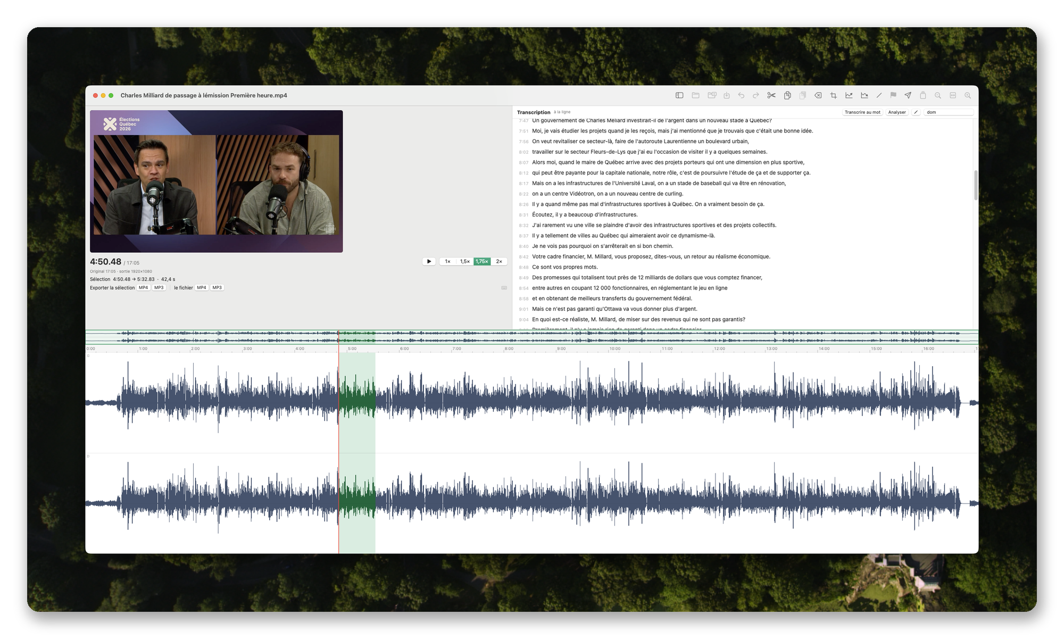Apply the fade-out falling chart icon
The width and height of the screenshot is (1064, 639).
click(x=864, y=96)
